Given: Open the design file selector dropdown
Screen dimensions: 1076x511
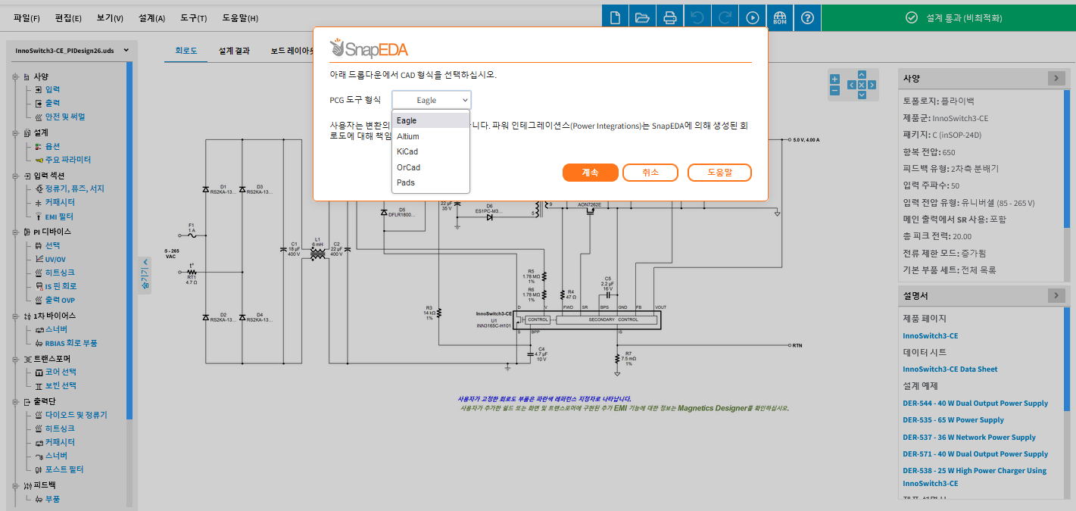Looking at the screenshot, I should click(x=71, y=51).
